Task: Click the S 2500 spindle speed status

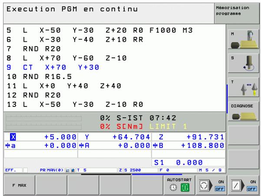Action: [132, 170]
